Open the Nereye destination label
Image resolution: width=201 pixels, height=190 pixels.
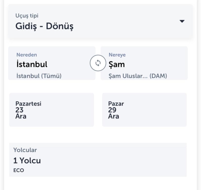[117, 55]
